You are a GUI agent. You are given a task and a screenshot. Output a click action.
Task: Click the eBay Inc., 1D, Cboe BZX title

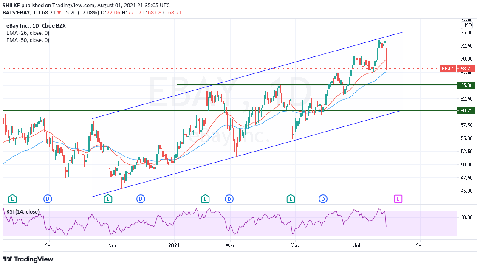(36, 26)
